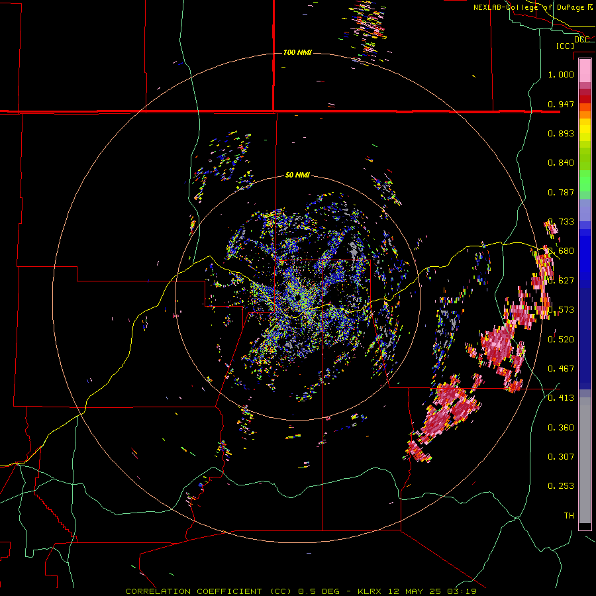Pick the bright red segment of the color bar

coord(585,99)
